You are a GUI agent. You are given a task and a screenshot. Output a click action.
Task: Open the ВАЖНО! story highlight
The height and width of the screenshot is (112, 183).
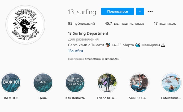point(11,83)
